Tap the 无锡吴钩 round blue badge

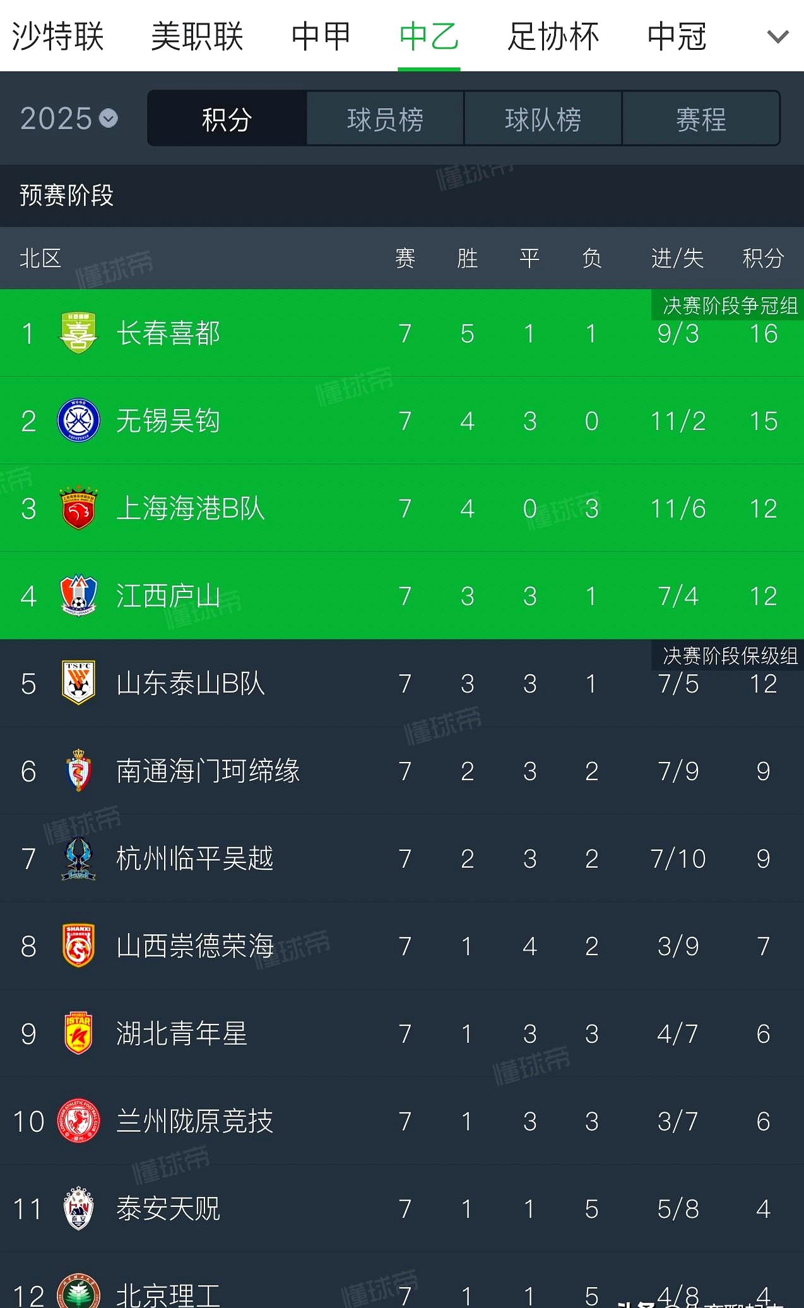tap(78, 420)
